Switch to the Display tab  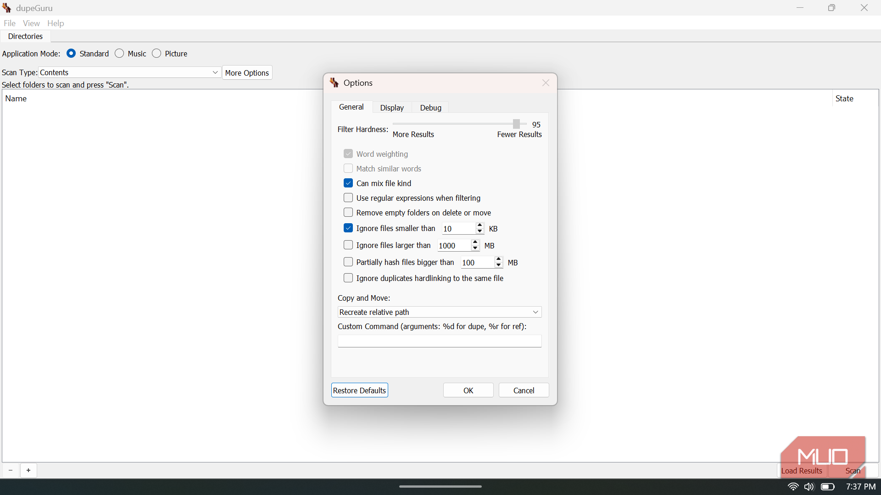[x=392, y=108]
